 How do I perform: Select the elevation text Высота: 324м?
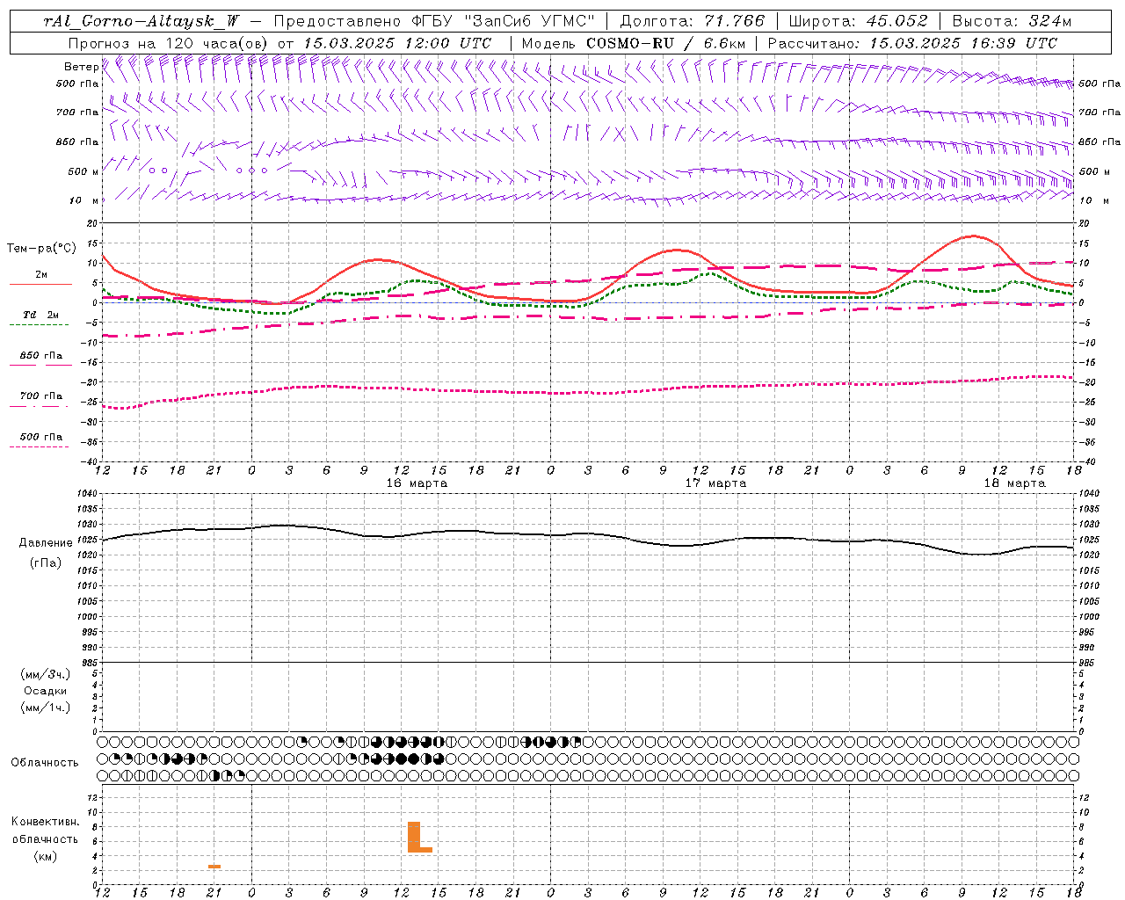(x=1012, y=21)
